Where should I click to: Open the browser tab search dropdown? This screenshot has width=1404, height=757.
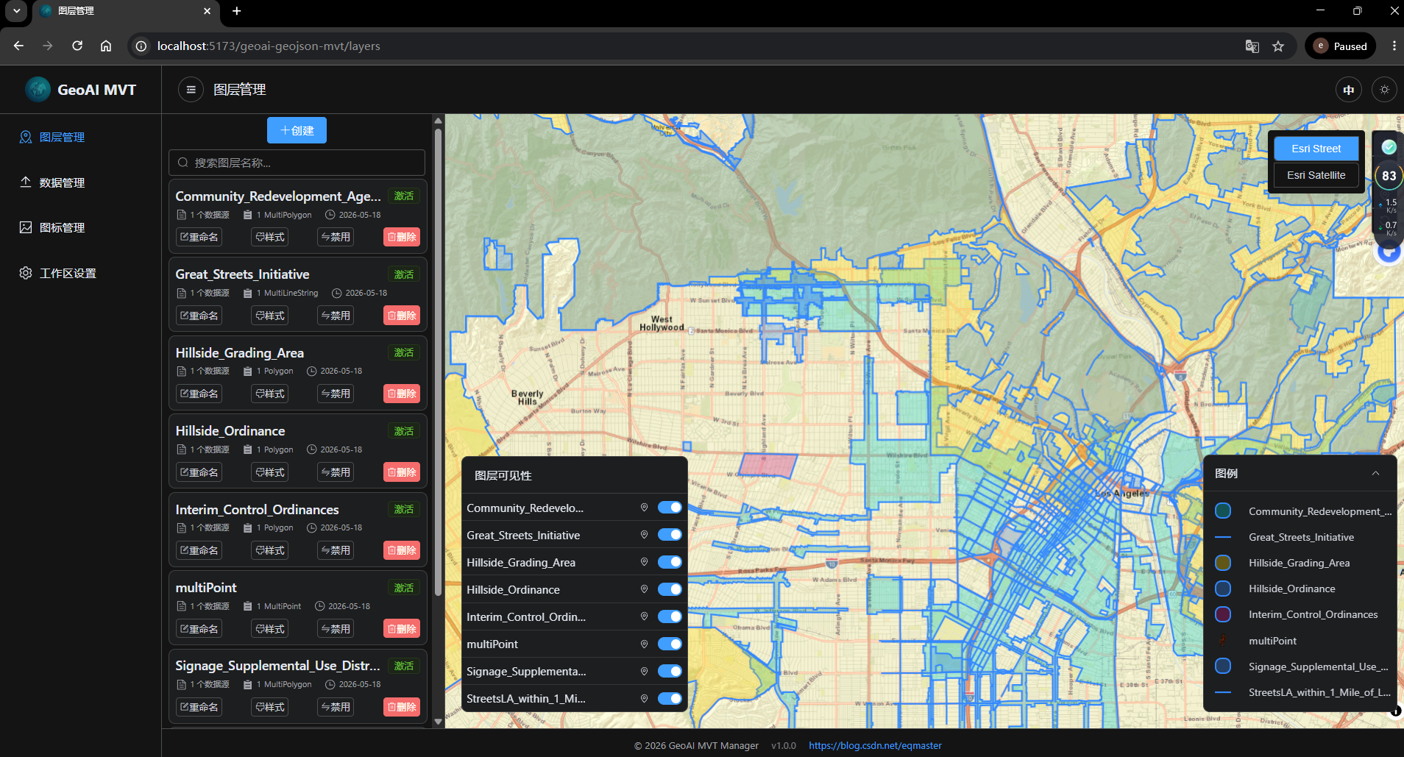tap(16, 11)
